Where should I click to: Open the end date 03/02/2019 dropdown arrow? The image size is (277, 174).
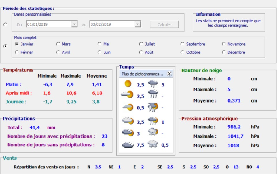[138, 24]
